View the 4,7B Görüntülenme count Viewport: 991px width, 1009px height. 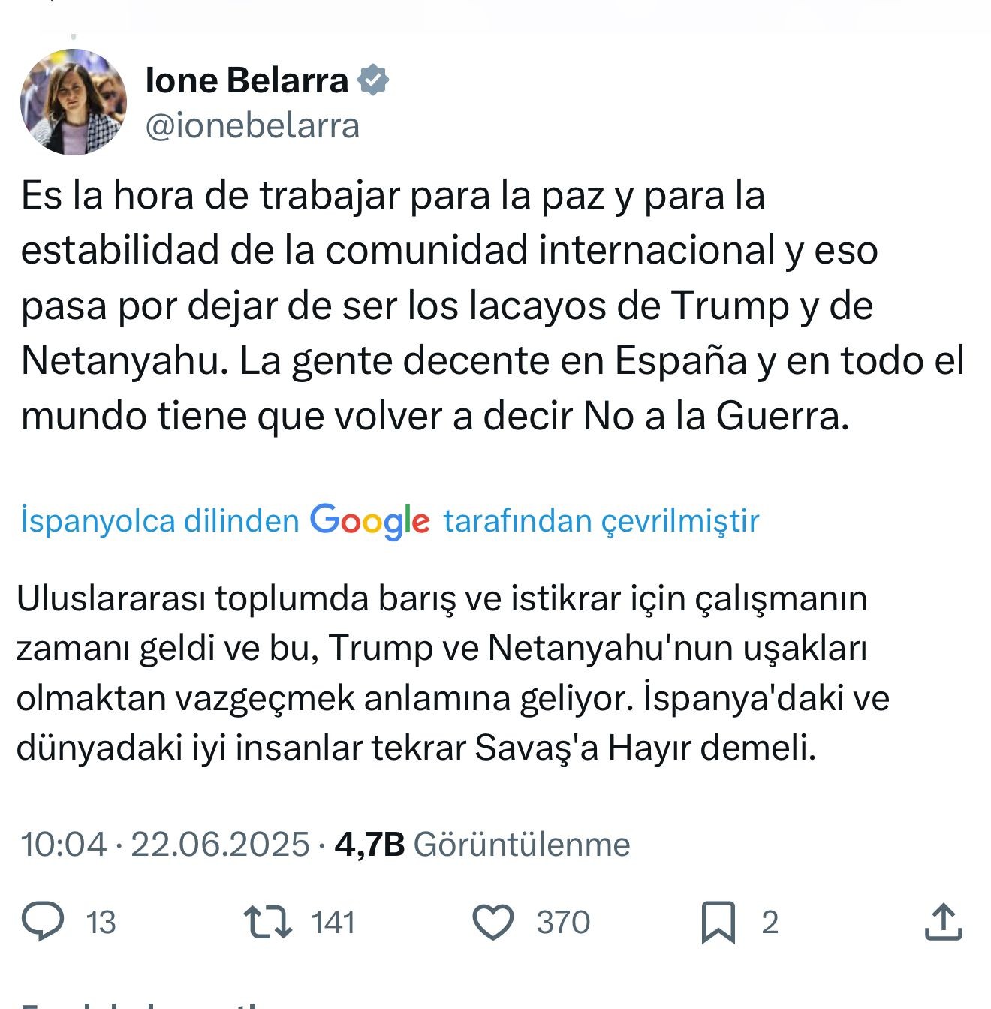(482, 845)
